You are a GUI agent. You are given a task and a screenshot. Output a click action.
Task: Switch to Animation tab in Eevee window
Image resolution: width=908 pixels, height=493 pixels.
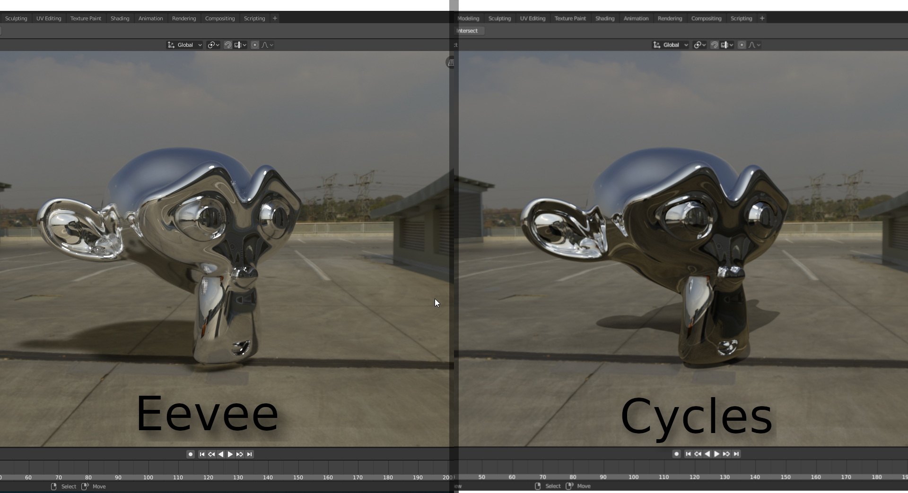(150, 18)
